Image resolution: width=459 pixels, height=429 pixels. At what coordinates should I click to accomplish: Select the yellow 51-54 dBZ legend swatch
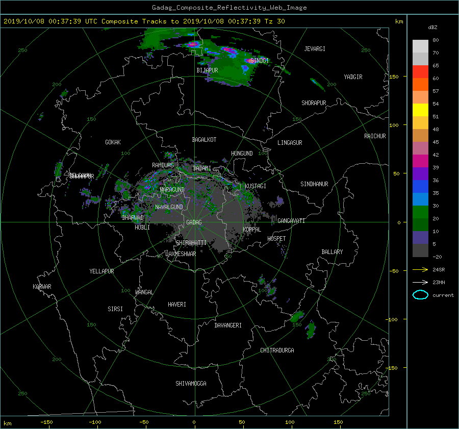click(x=420, y=110)
